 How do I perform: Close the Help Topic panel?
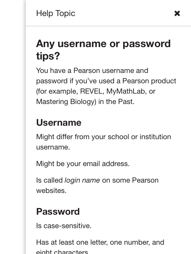(177, 13)
